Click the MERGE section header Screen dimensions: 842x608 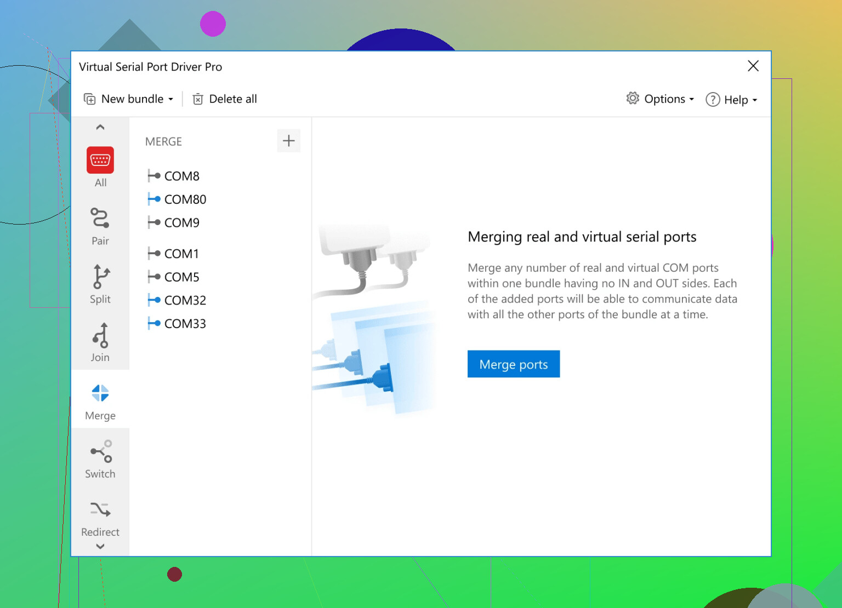[x=163, y=141]
